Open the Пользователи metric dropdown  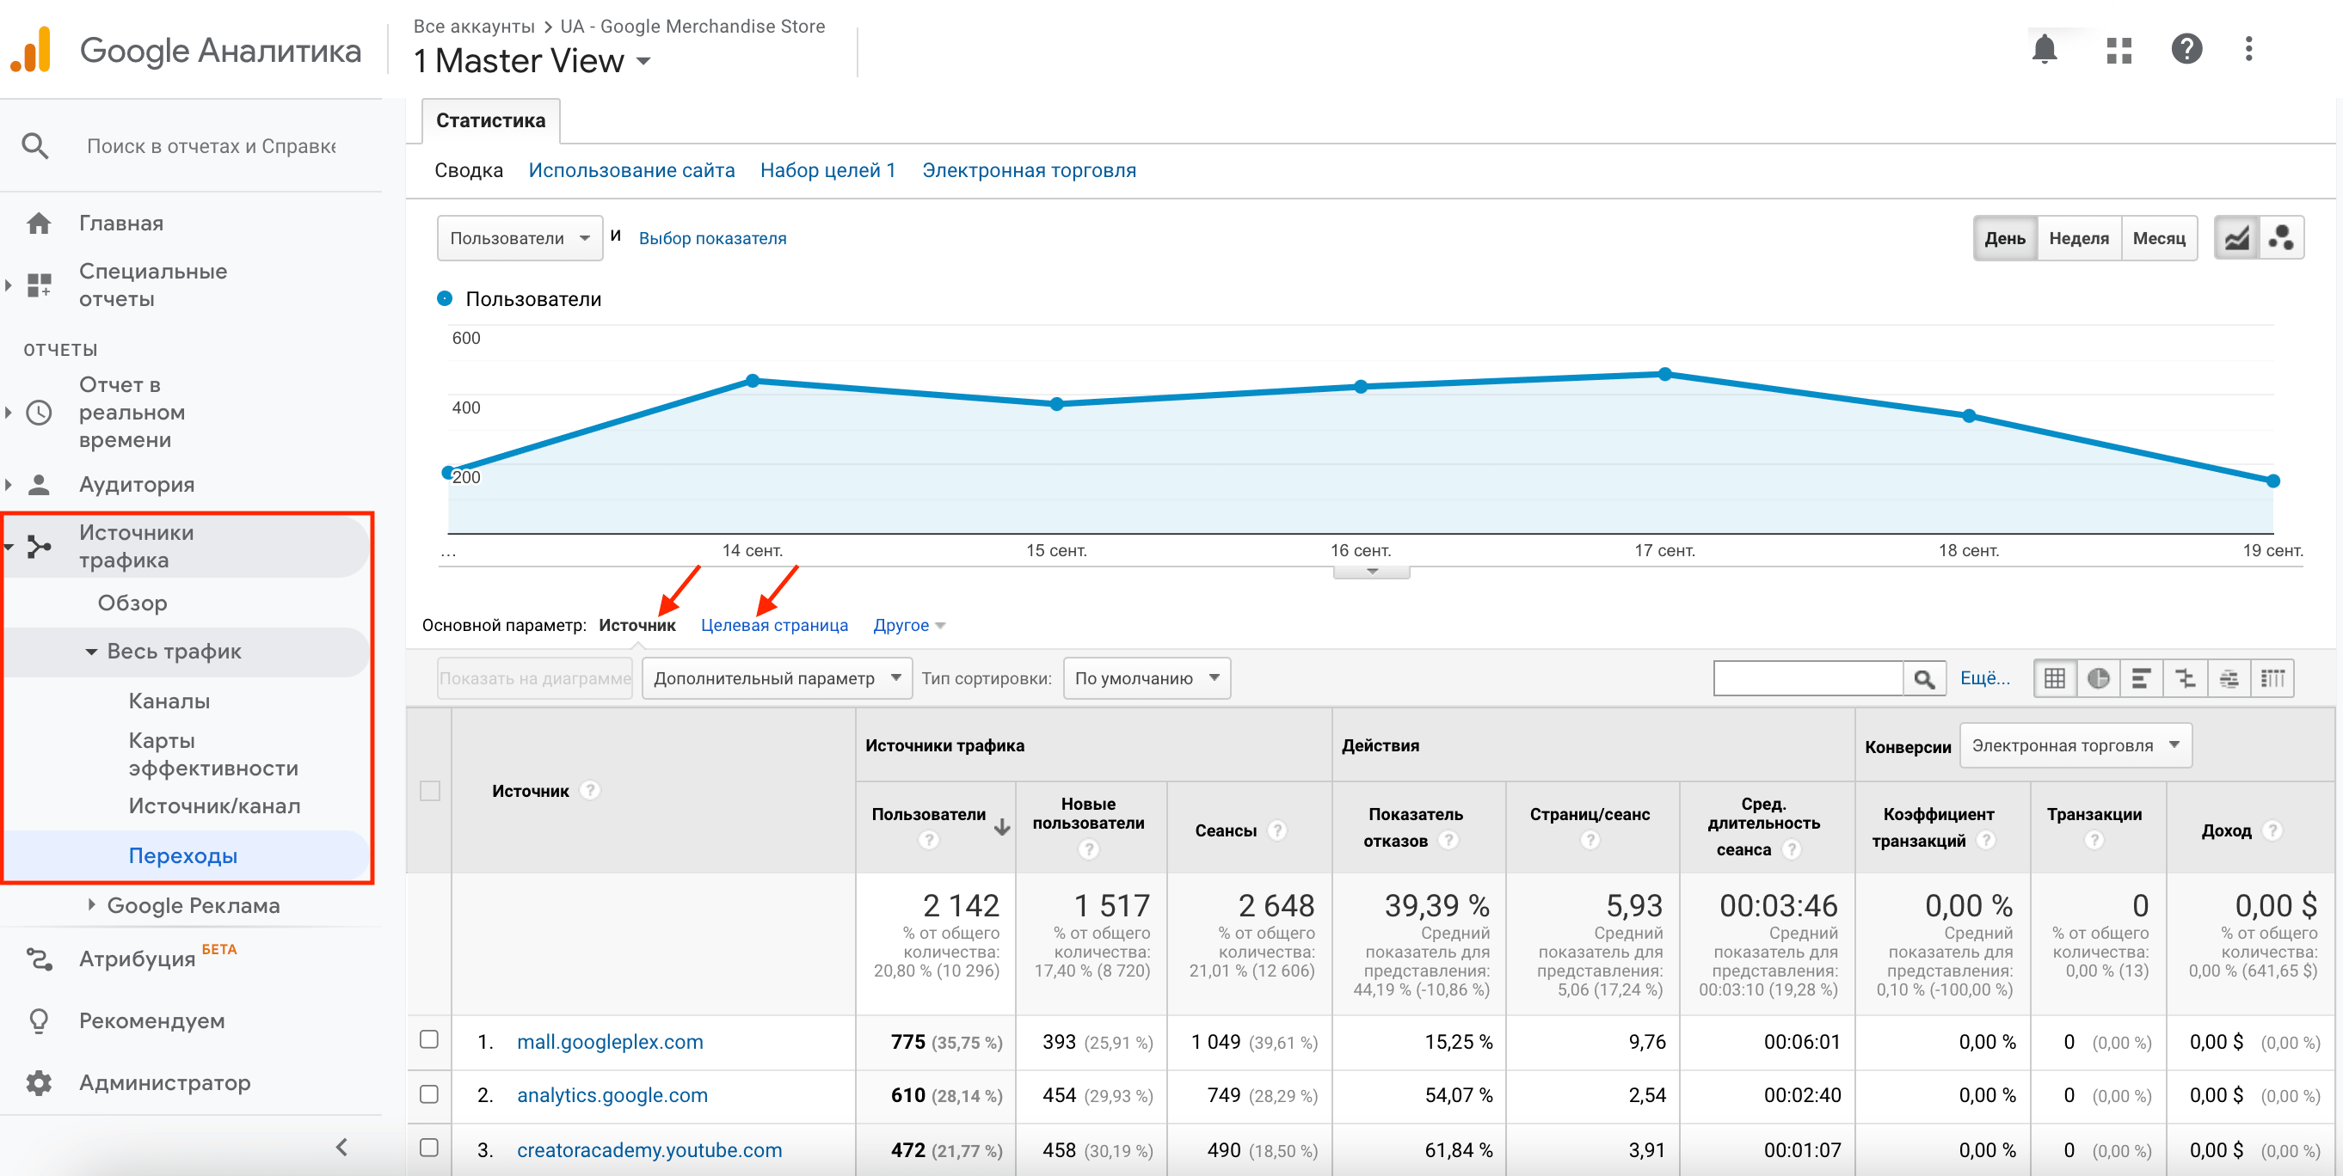520,238
